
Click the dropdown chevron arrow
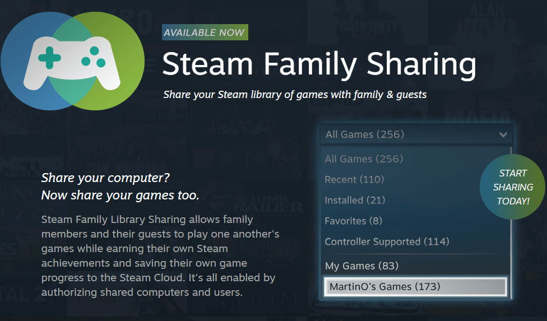click(503, 134)
